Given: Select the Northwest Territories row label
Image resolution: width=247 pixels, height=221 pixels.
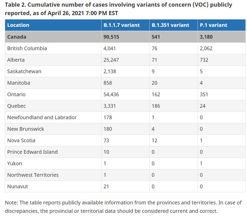Looking at the screenshot, I should point(33,175).
